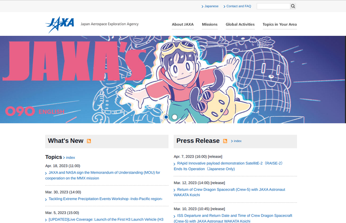This screenshot has width=346, height=223.
Task: Open the Missions menu
Action: (x=210, y=25)
